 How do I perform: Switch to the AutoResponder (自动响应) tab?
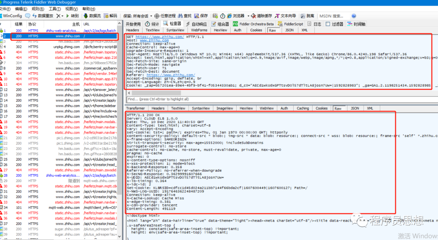pos(196,24)
